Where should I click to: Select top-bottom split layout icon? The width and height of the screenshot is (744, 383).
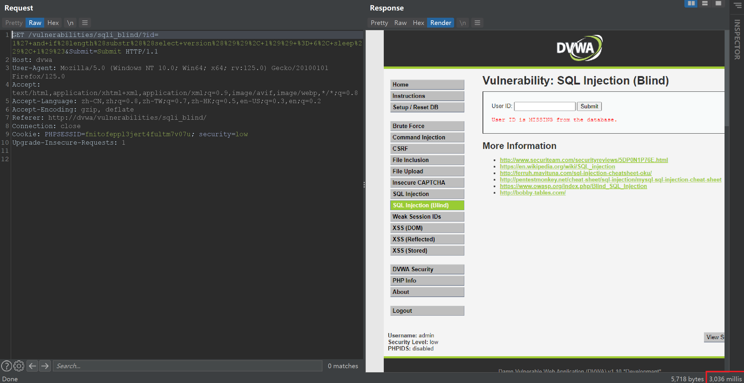(x=705, y=3)
